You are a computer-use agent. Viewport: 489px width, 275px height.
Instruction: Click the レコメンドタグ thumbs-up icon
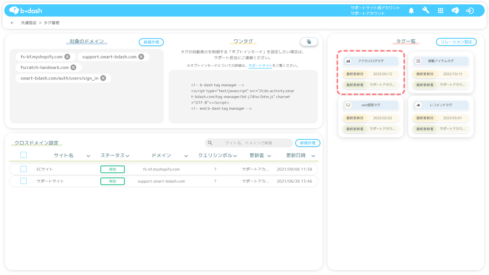pos(418,105)
